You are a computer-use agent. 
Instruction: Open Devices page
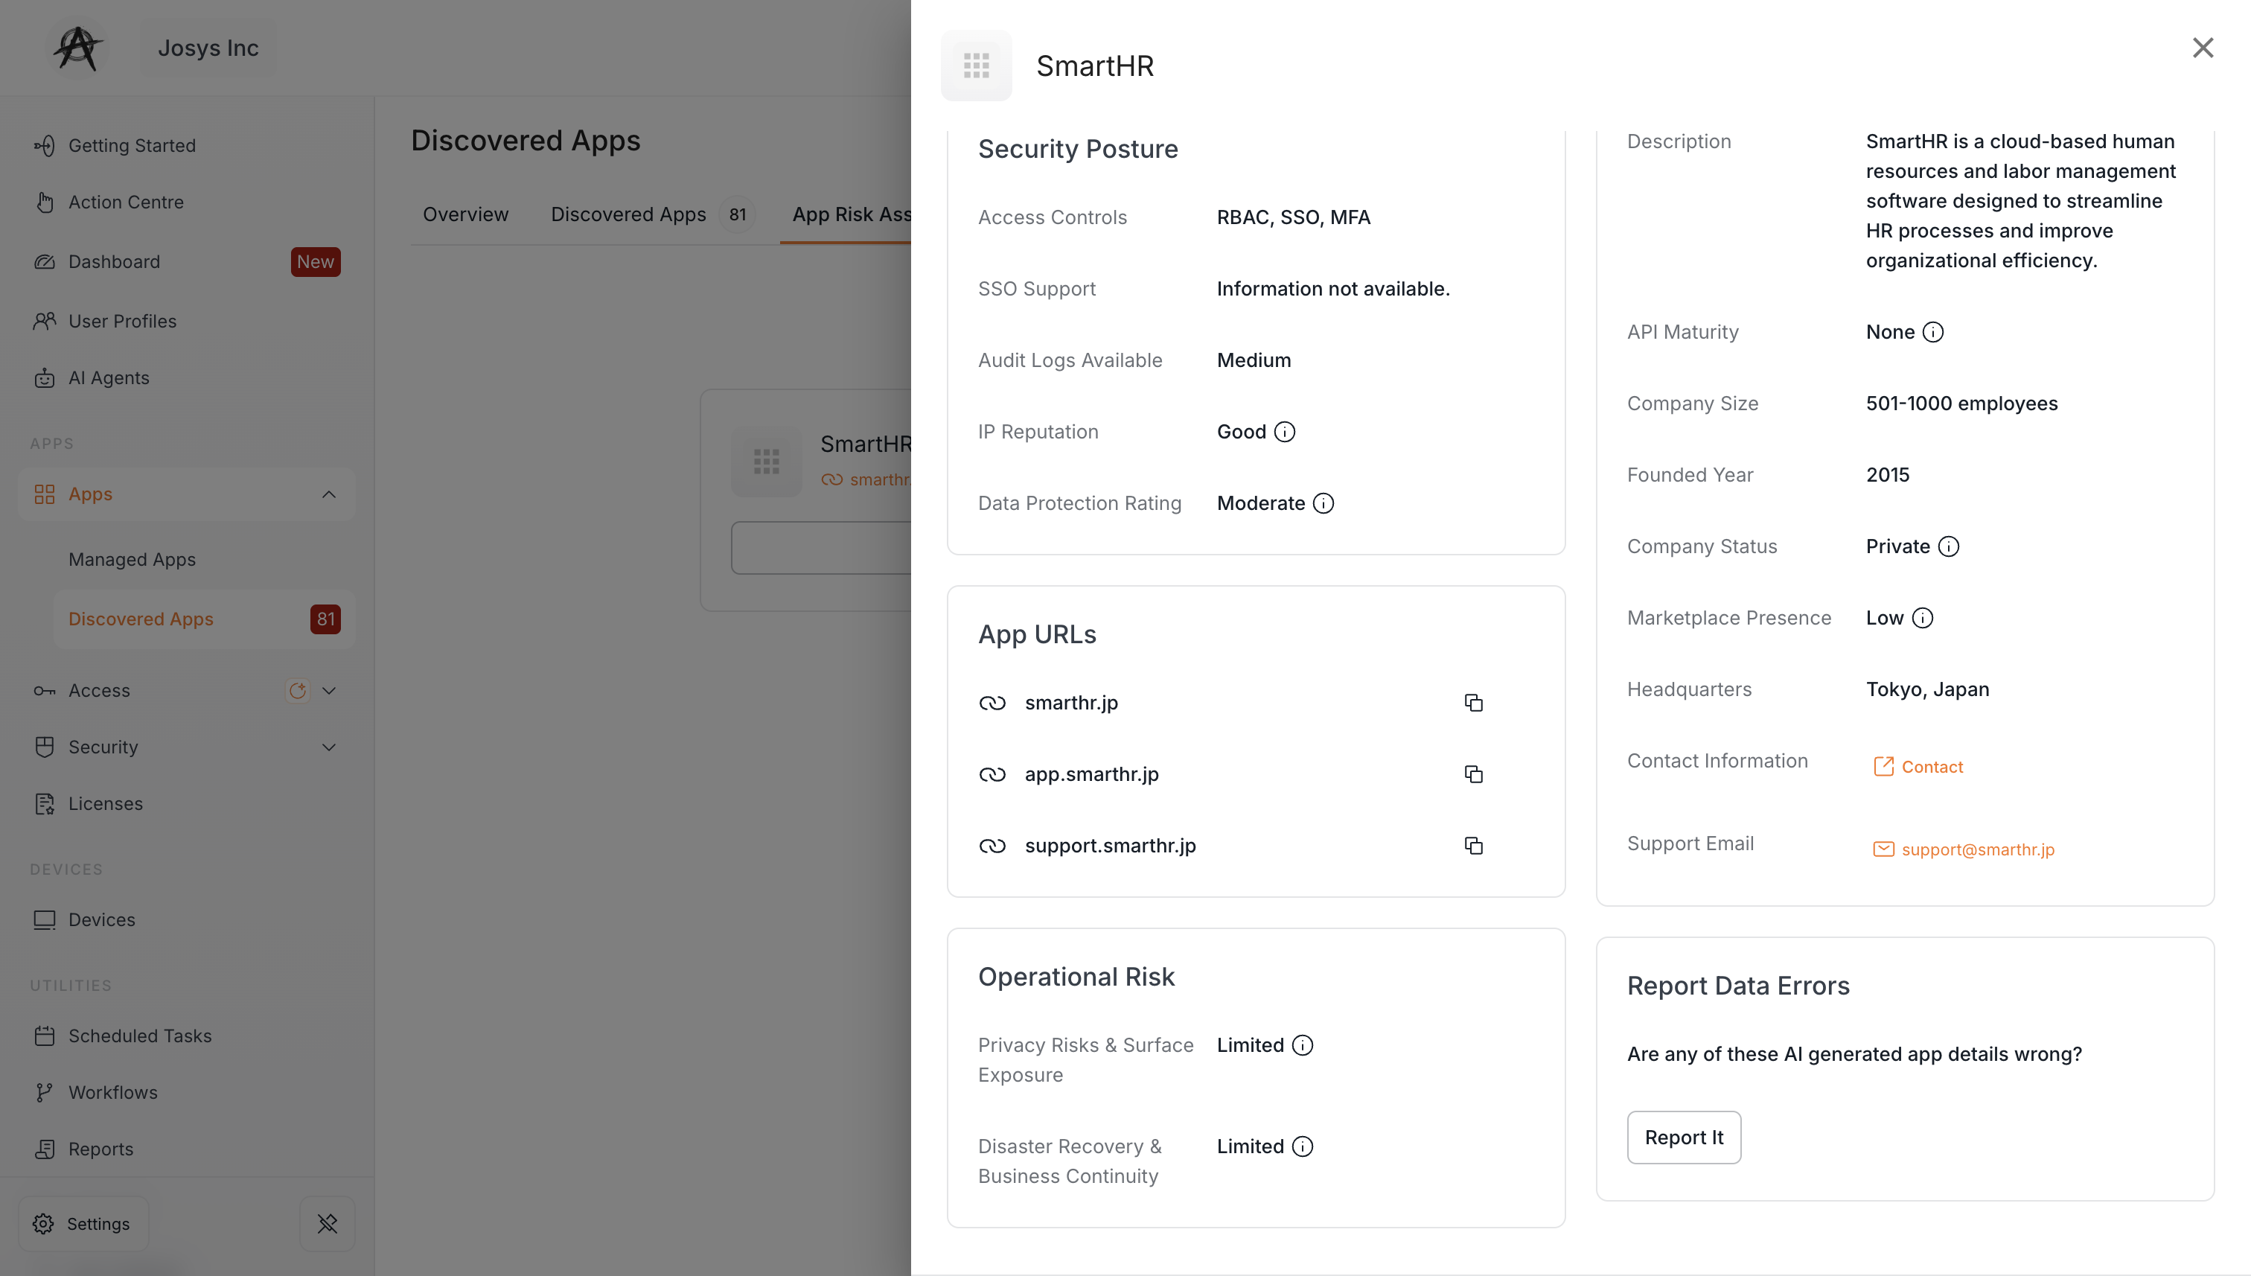click(186, 920)
